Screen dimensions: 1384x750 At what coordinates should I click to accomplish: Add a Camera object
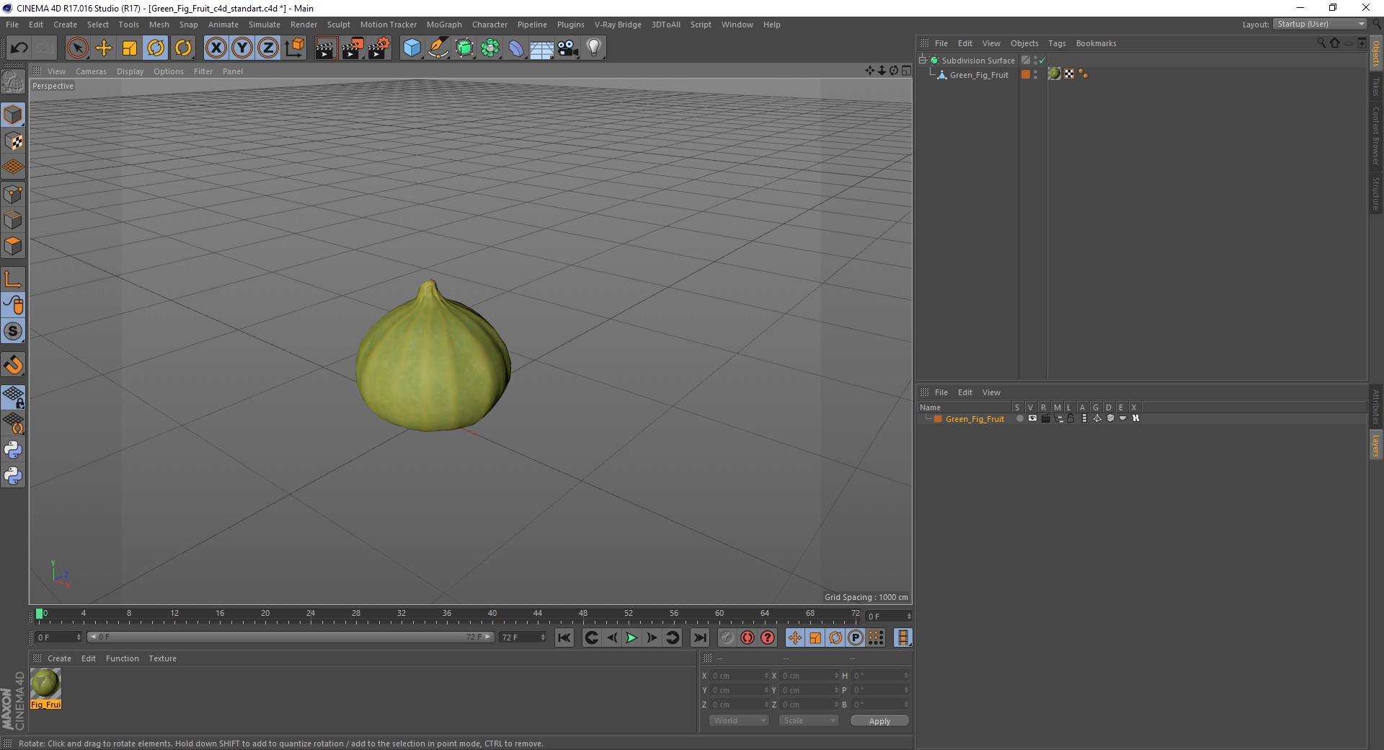click(x=567, y=48)
